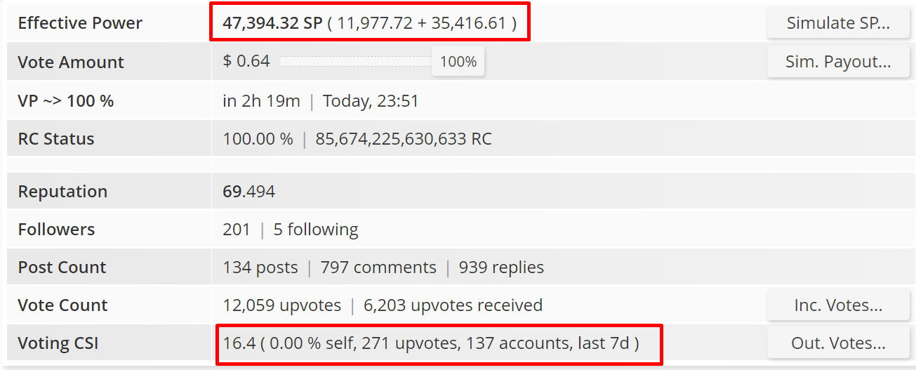Open the 5 following text
Screen dimensions: 916x370
coord(316,229)
